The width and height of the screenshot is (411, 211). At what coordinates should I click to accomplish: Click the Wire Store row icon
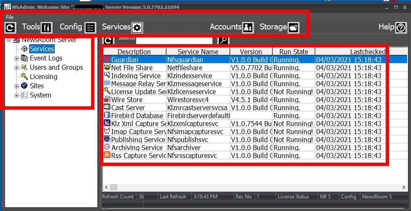click(x=107, y=99)
